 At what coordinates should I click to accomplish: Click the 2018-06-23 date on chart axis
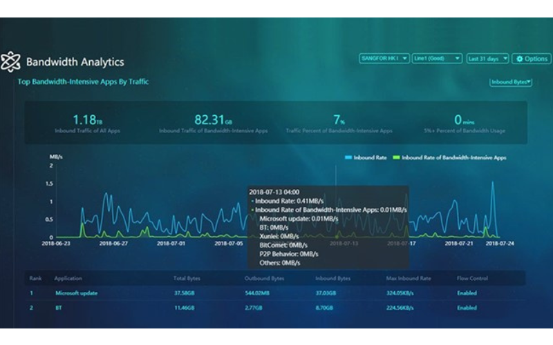[56, 244]
